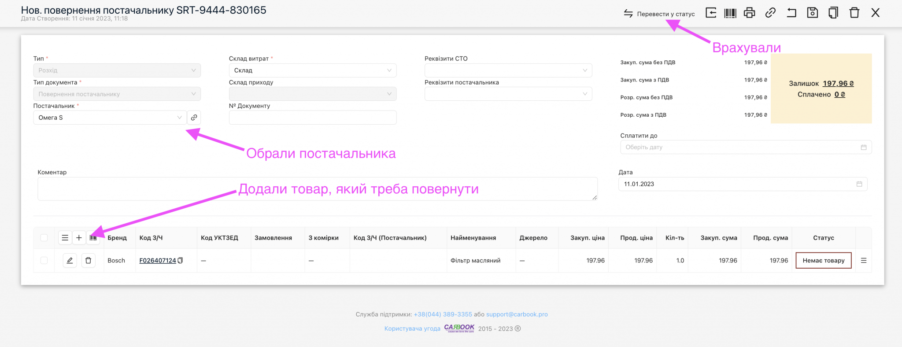The image size is (902, 347).
Task: Delete the document with header trash icon
Action: [854, 13]
